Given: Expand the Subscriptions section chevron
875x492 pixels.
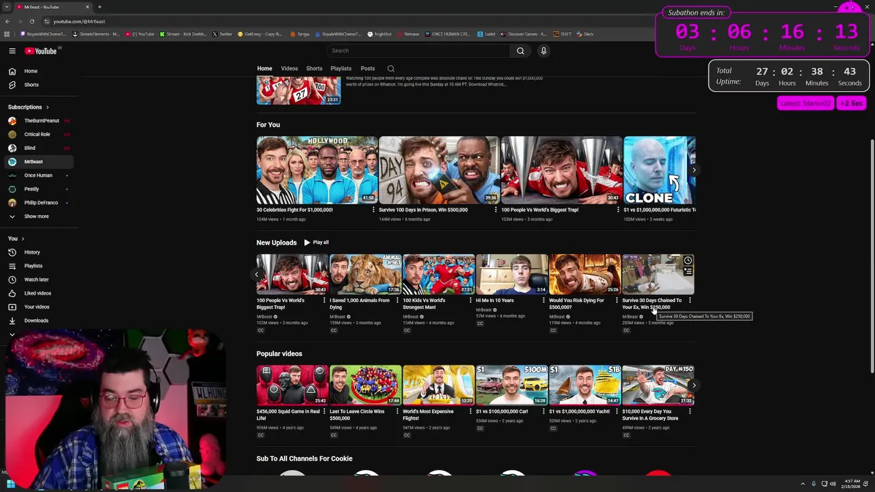Looking at the screenshot, I should [x=47, y=107].
